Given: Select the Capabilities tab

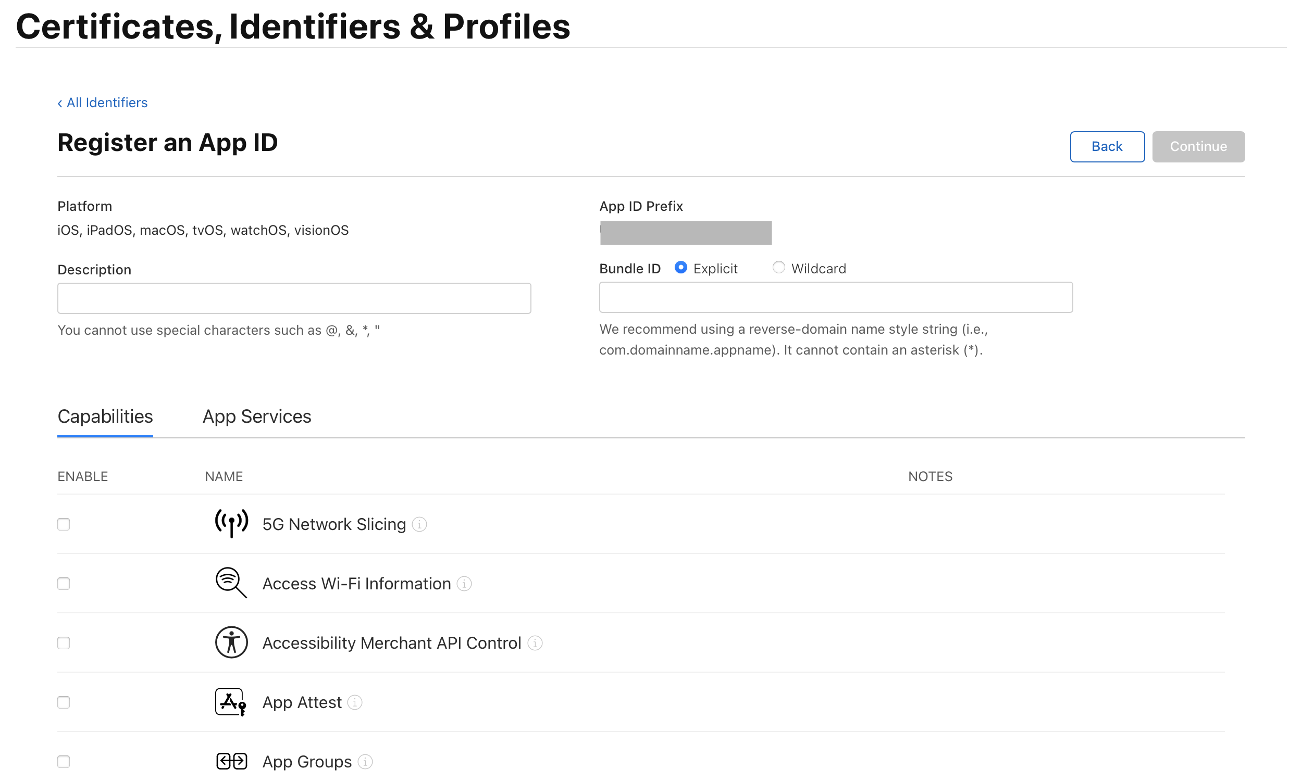Looking at the screenshot, I should point(105,417).
